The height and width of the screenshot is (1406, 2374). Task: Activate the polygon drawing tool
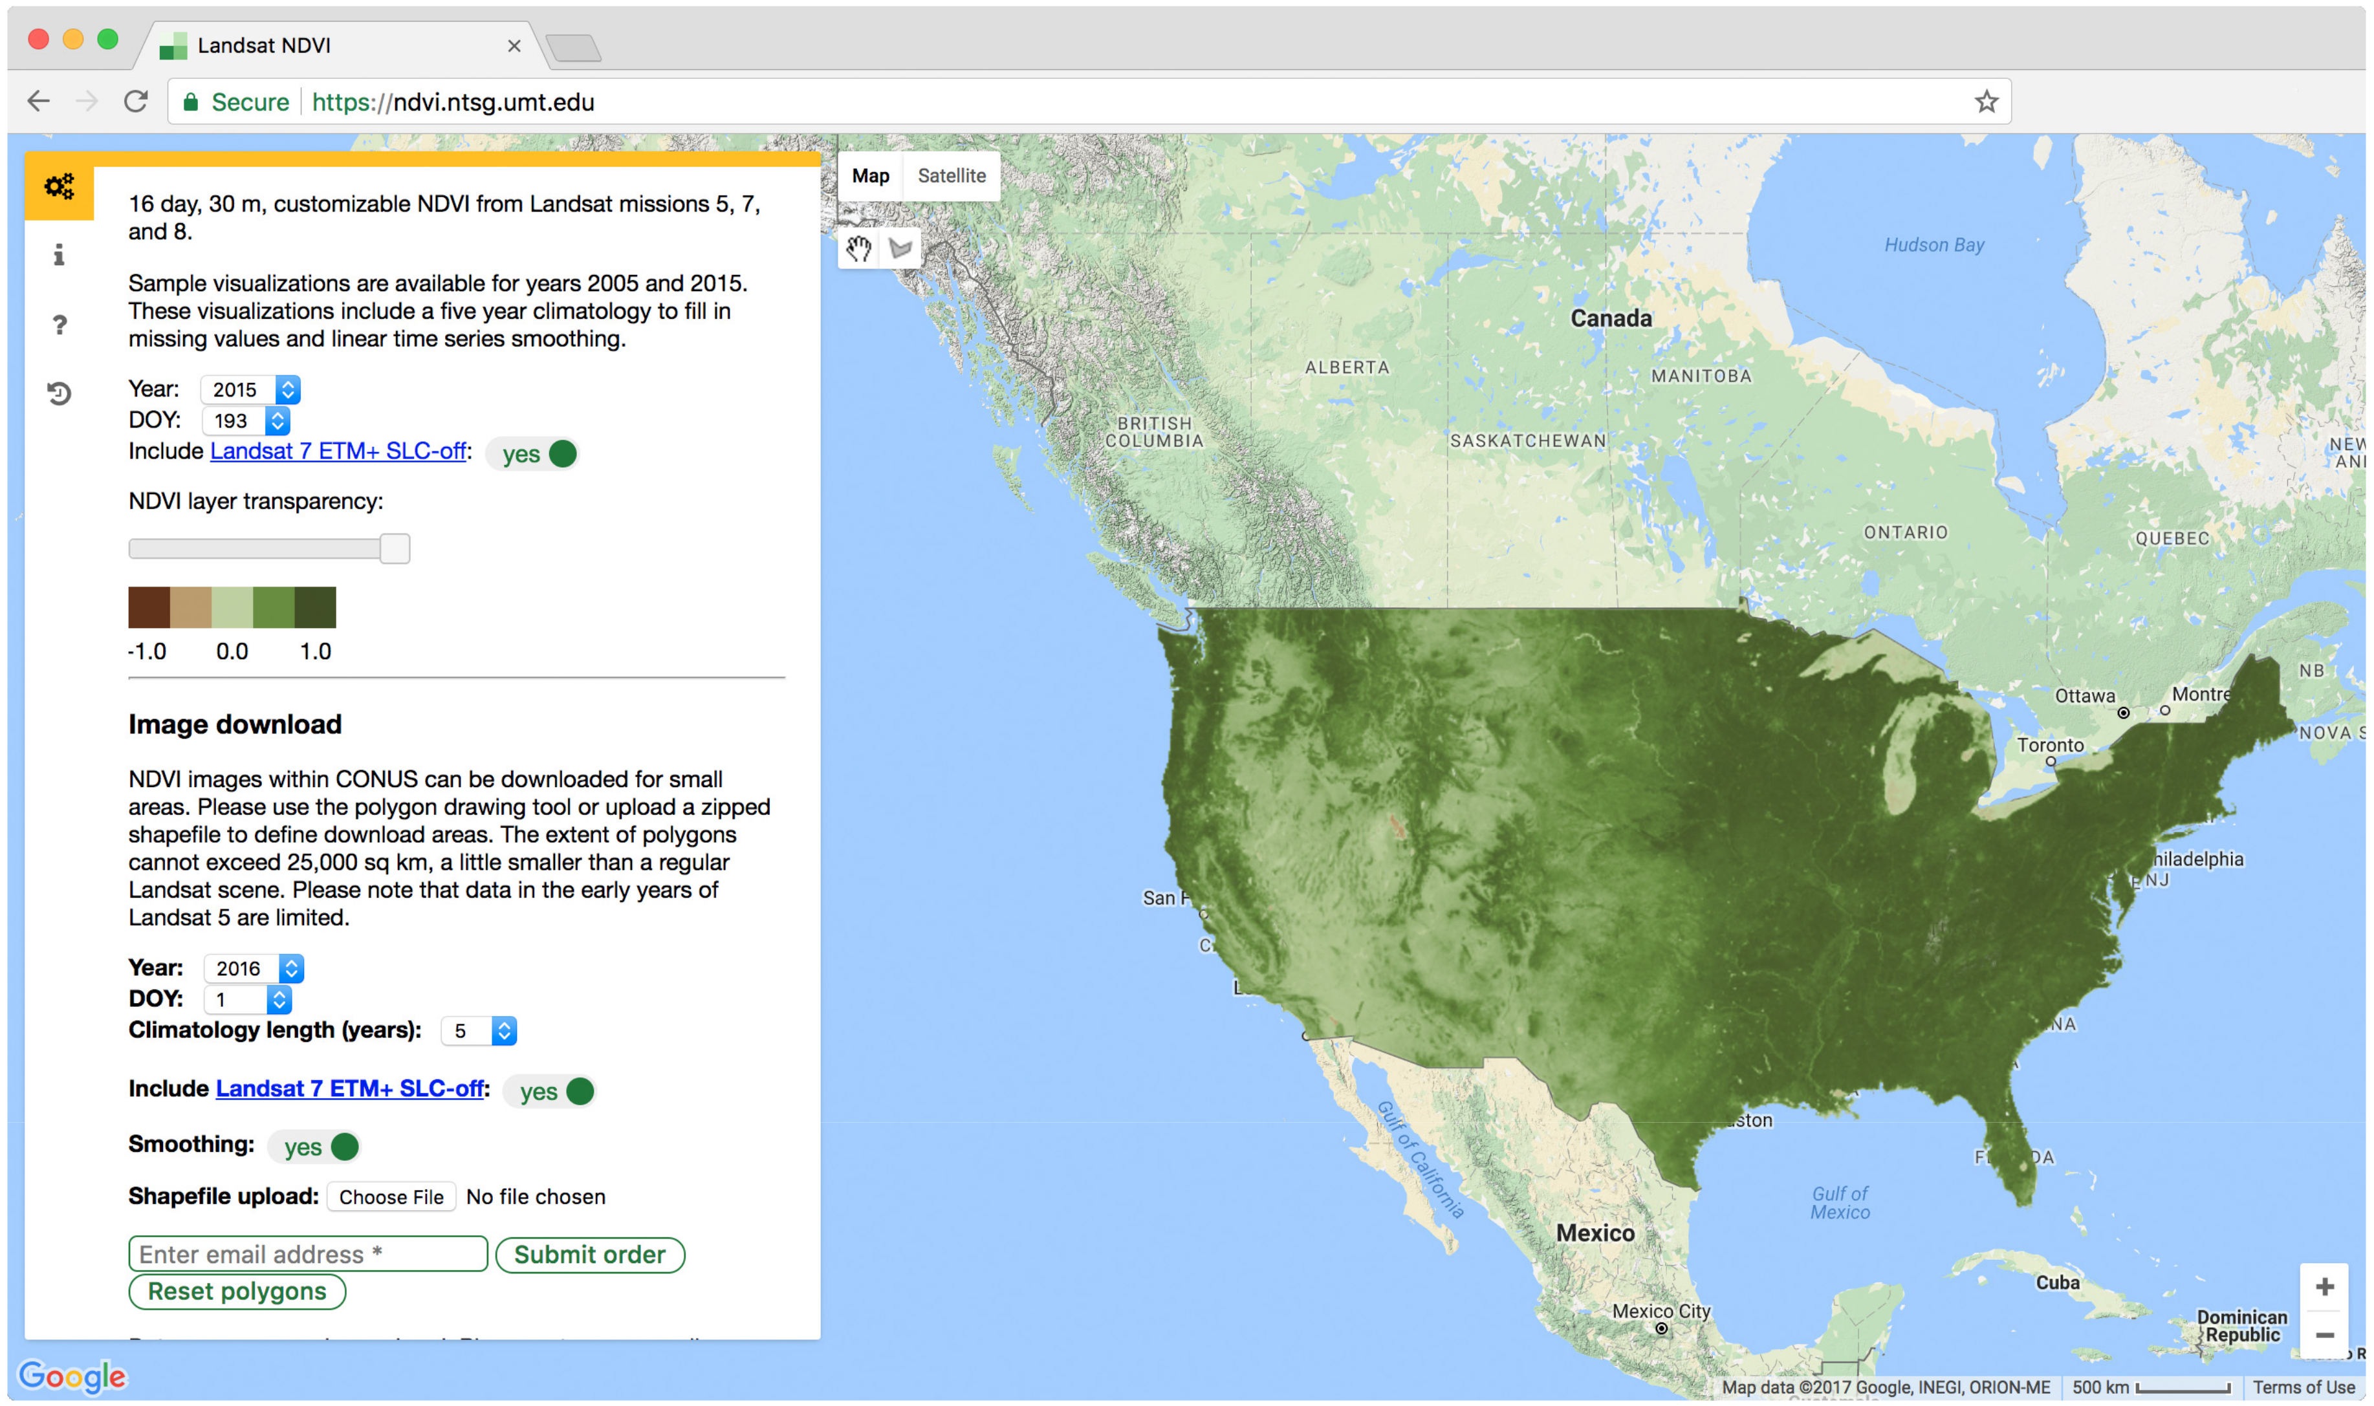pos(899,247)
